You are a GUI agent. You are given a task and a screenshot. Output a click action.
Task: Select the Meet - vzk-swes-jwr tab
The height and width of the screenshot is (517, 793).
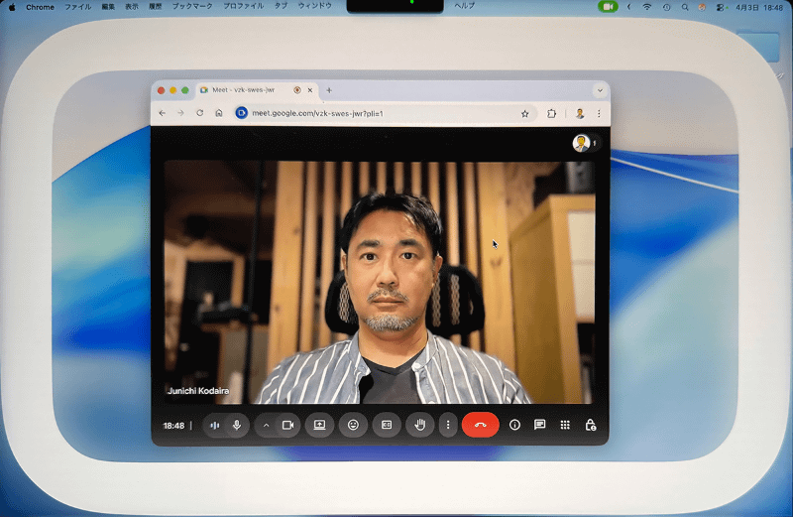point(257,90)
